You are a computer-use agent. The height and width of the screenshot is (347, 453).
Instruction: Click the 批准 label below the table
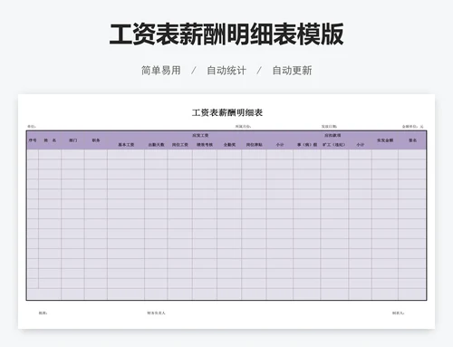point(43,313)
